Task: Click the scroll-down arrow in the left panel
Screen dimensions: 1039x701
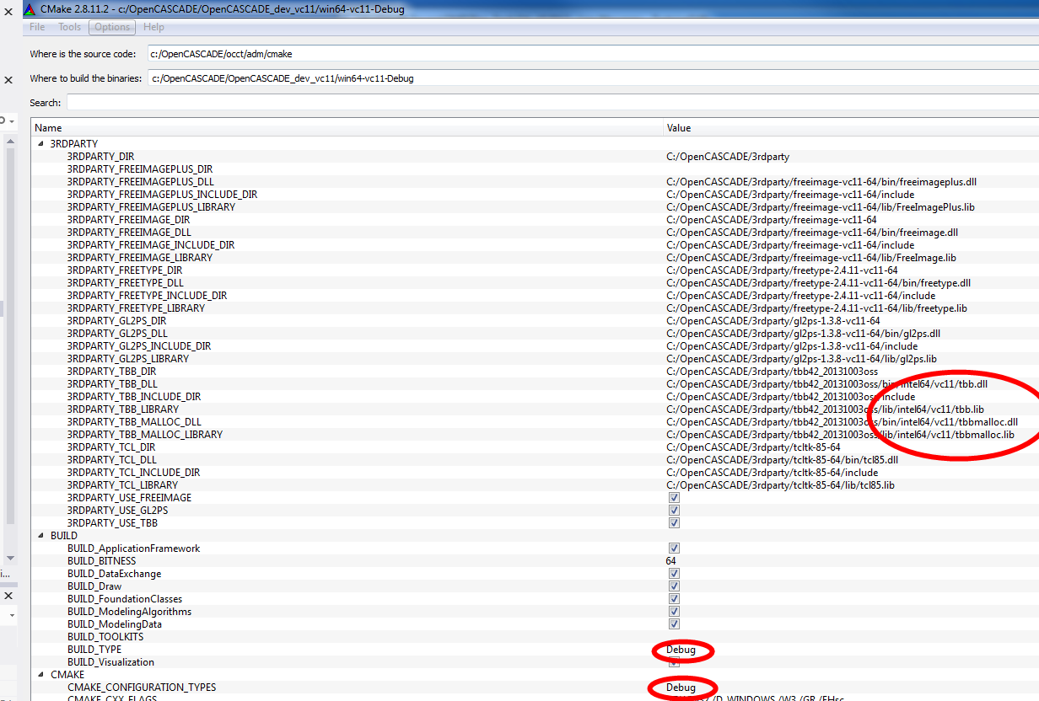Action: pyautogui.click(x=11, y=558)
